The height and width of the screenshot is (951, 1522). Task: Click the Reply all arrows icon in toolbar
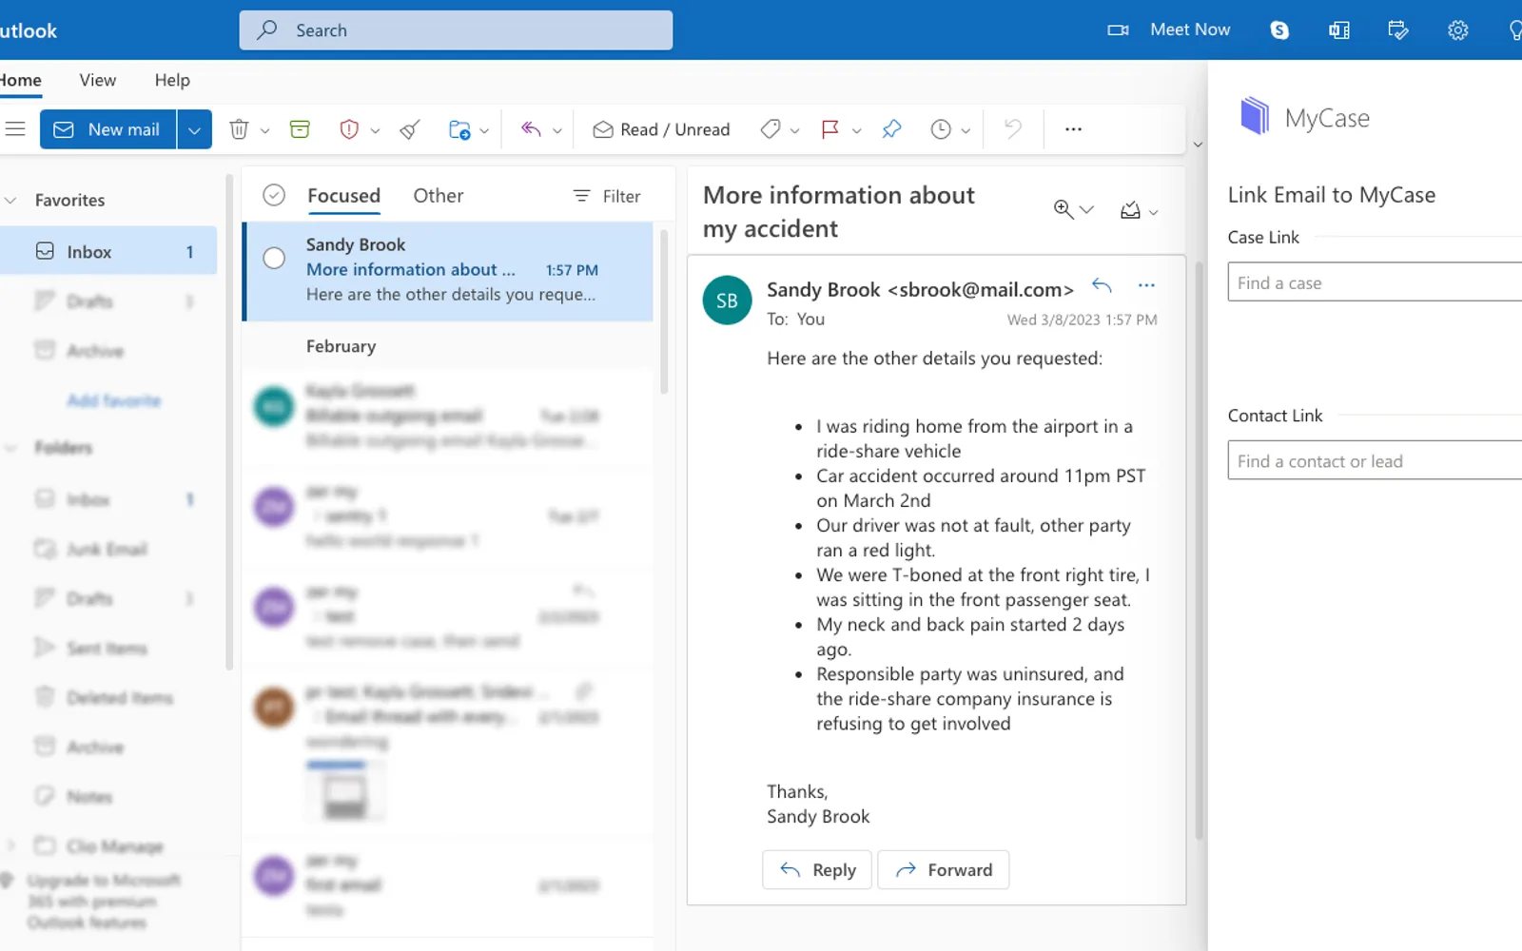(x=531, y=129)
